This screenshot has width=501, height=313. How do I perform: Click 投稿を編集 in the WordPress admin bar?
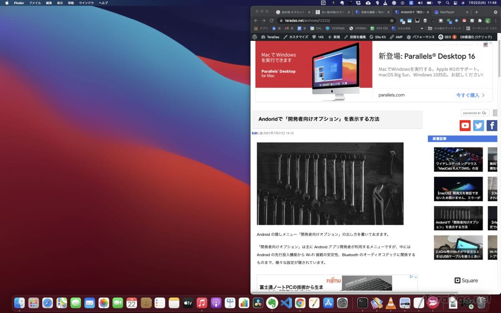(x=355, y=37)
